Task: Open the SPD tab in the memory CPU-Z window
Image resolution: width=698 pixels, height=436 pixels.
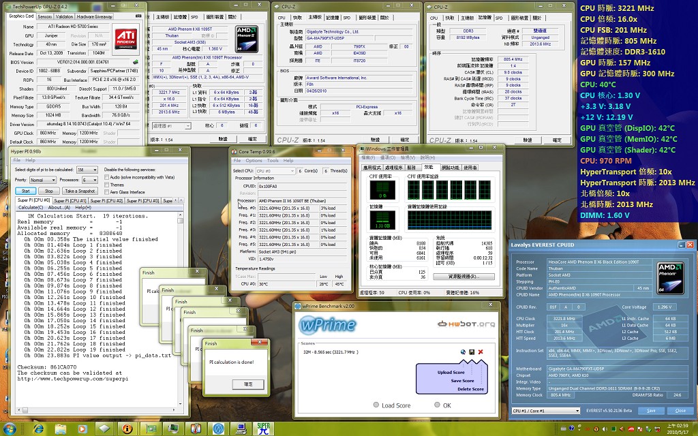Action: [x=499, y=18]
